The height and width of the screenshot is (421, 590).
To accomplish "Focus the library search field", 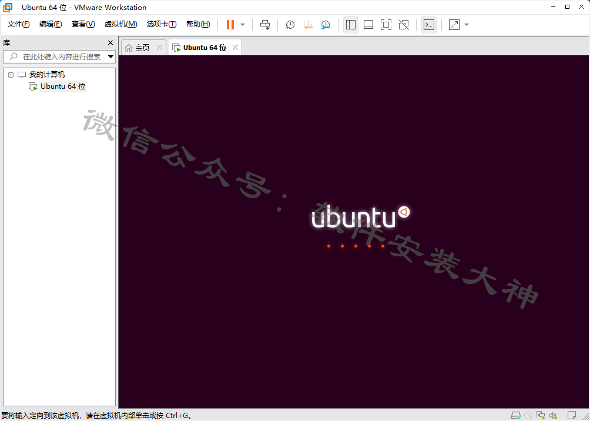I will tap(58, 57).
